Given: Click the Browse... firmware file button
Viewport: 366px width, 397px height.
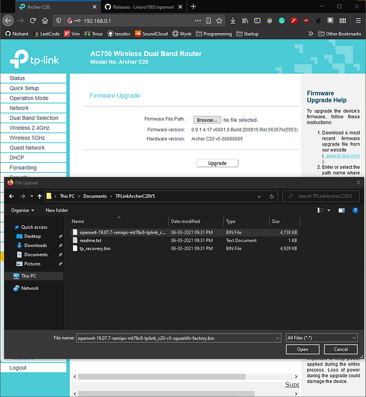Looking at the screenshot, I should pos(207,120).
